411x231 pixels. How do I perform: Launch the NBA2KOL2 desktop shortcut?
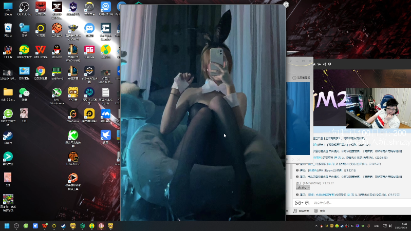[73, 158]
